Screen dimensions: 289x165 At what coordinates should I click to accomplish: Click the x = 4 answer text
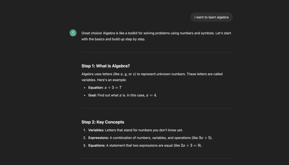[x=151, y=95]
